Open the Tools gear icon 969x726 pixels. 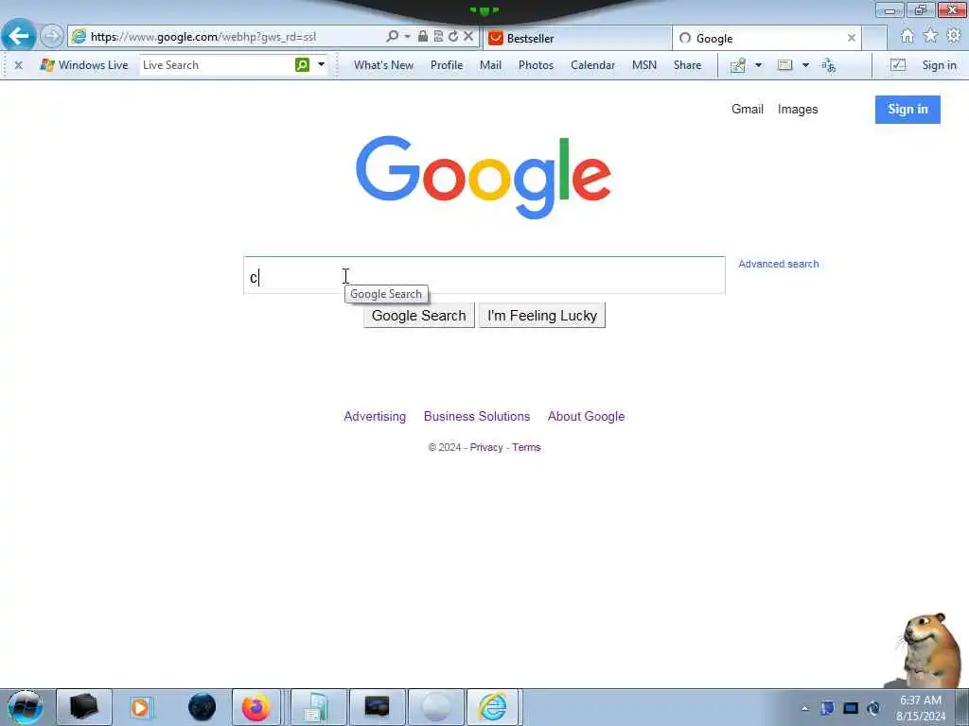click(x=954, y=36)
